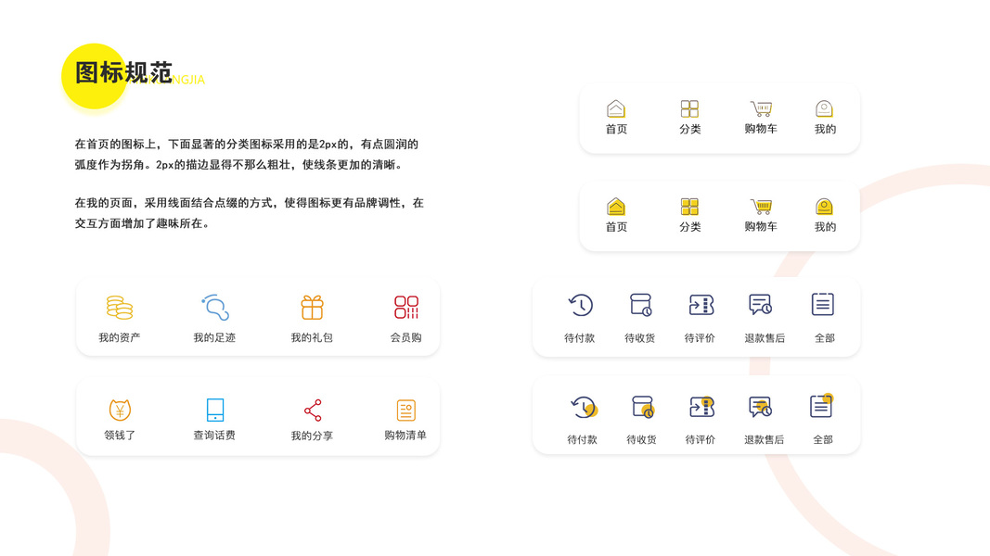This screenshot has width=990, height=556.
Task: Open 退款售后 chat icon in outline row
Action: (760, 305)
